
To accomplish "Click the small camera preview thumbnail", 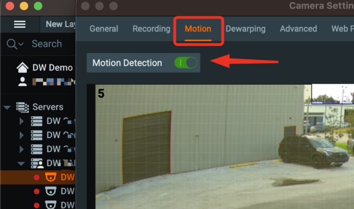I will pyautogui.click(x=333, y=94).
